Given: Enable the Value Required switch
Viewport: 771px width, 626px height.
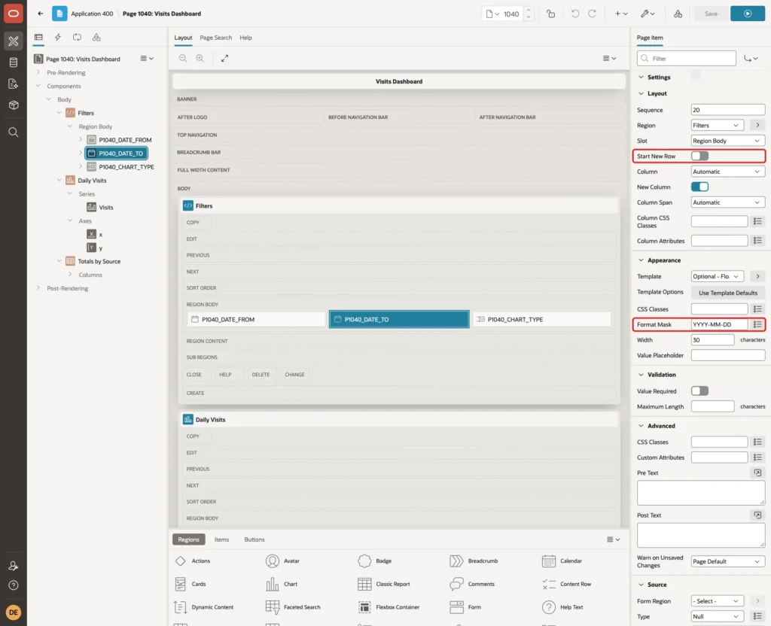Looking at the screenshot, I should [699, 390].
